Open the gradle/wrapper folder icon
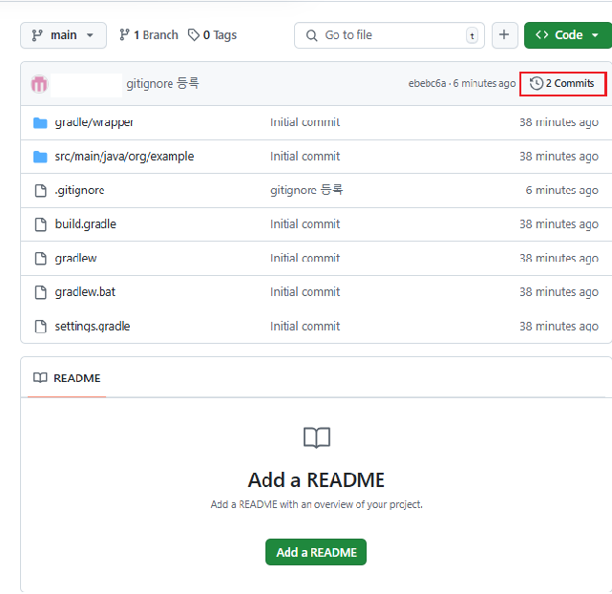This screenshot has height=594, width=612. [40, 123]
